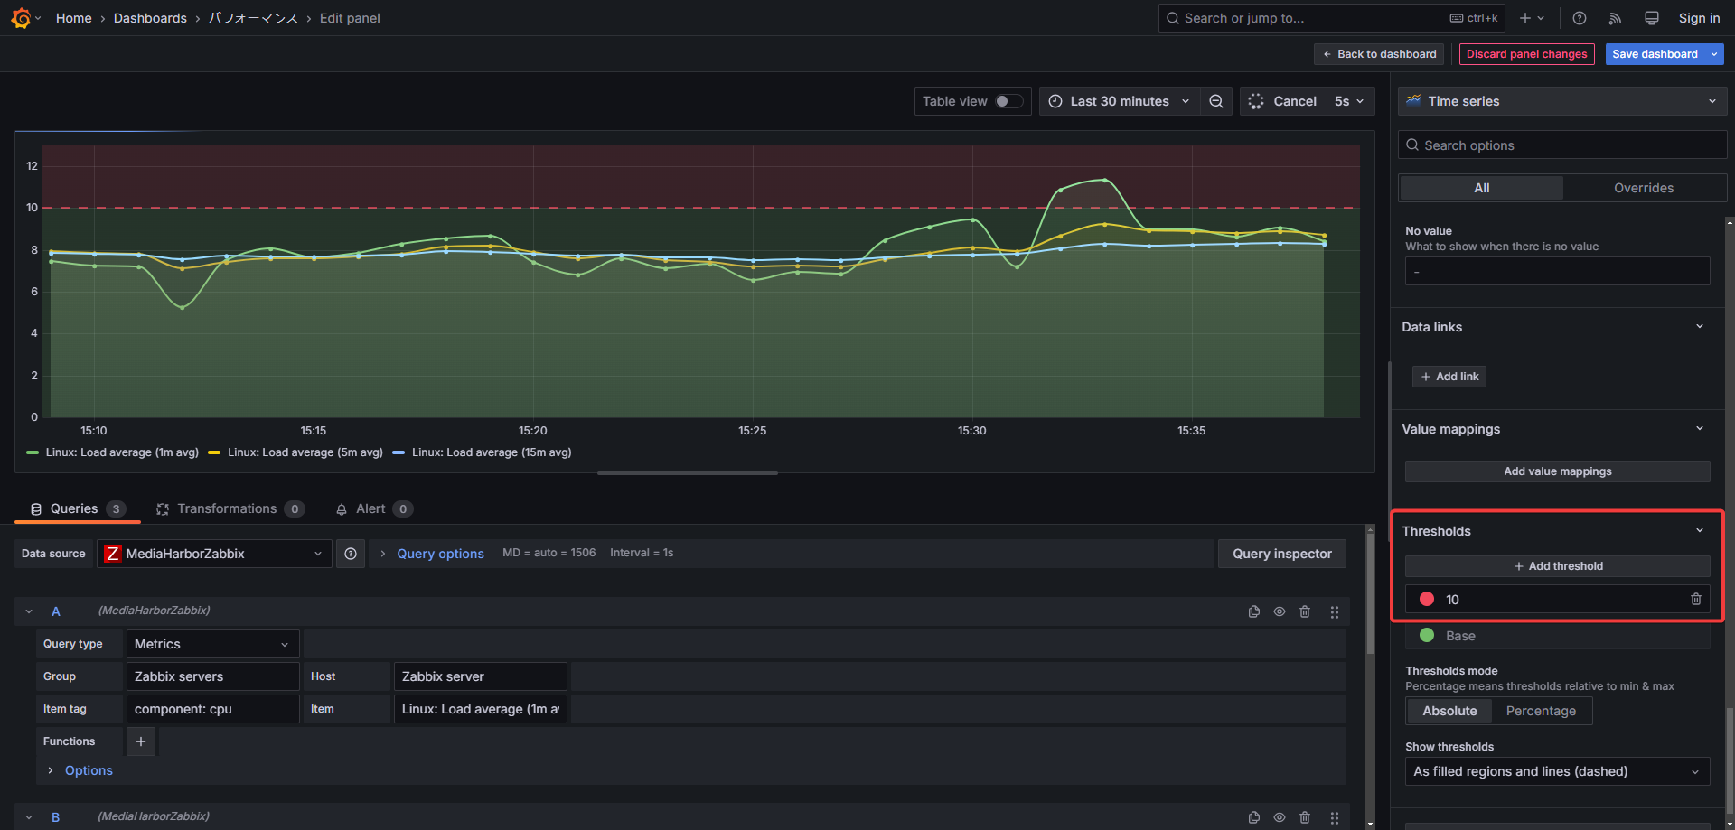The image size is (1735, 830).
Task: Open the plus new-item menu in top bar
Action: tap(1532, 18)
